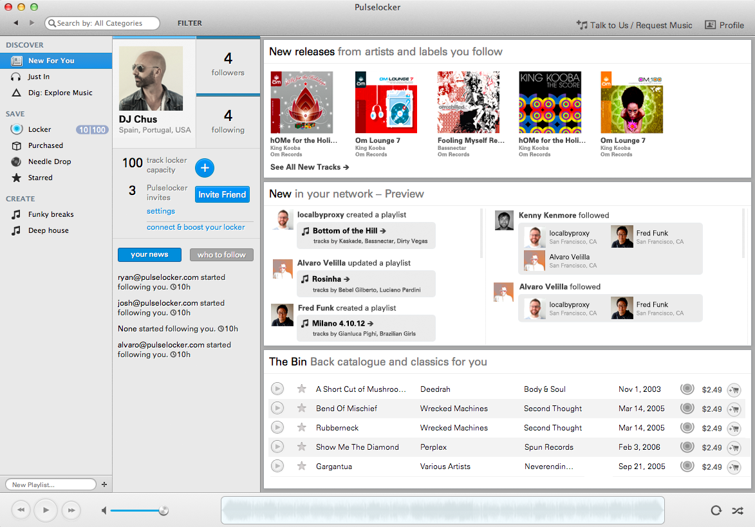Open See All New Tracks link
This screenshot has height=527, width=755.
click(310, 167)
